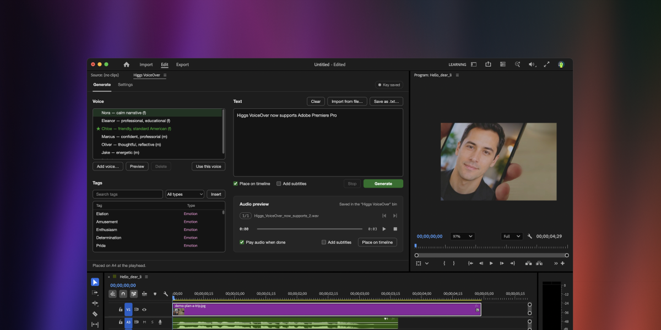This screenshot has width=661, height=330.
Task: Open the progress dashboard icon in header
Action: tap(503, 64)
